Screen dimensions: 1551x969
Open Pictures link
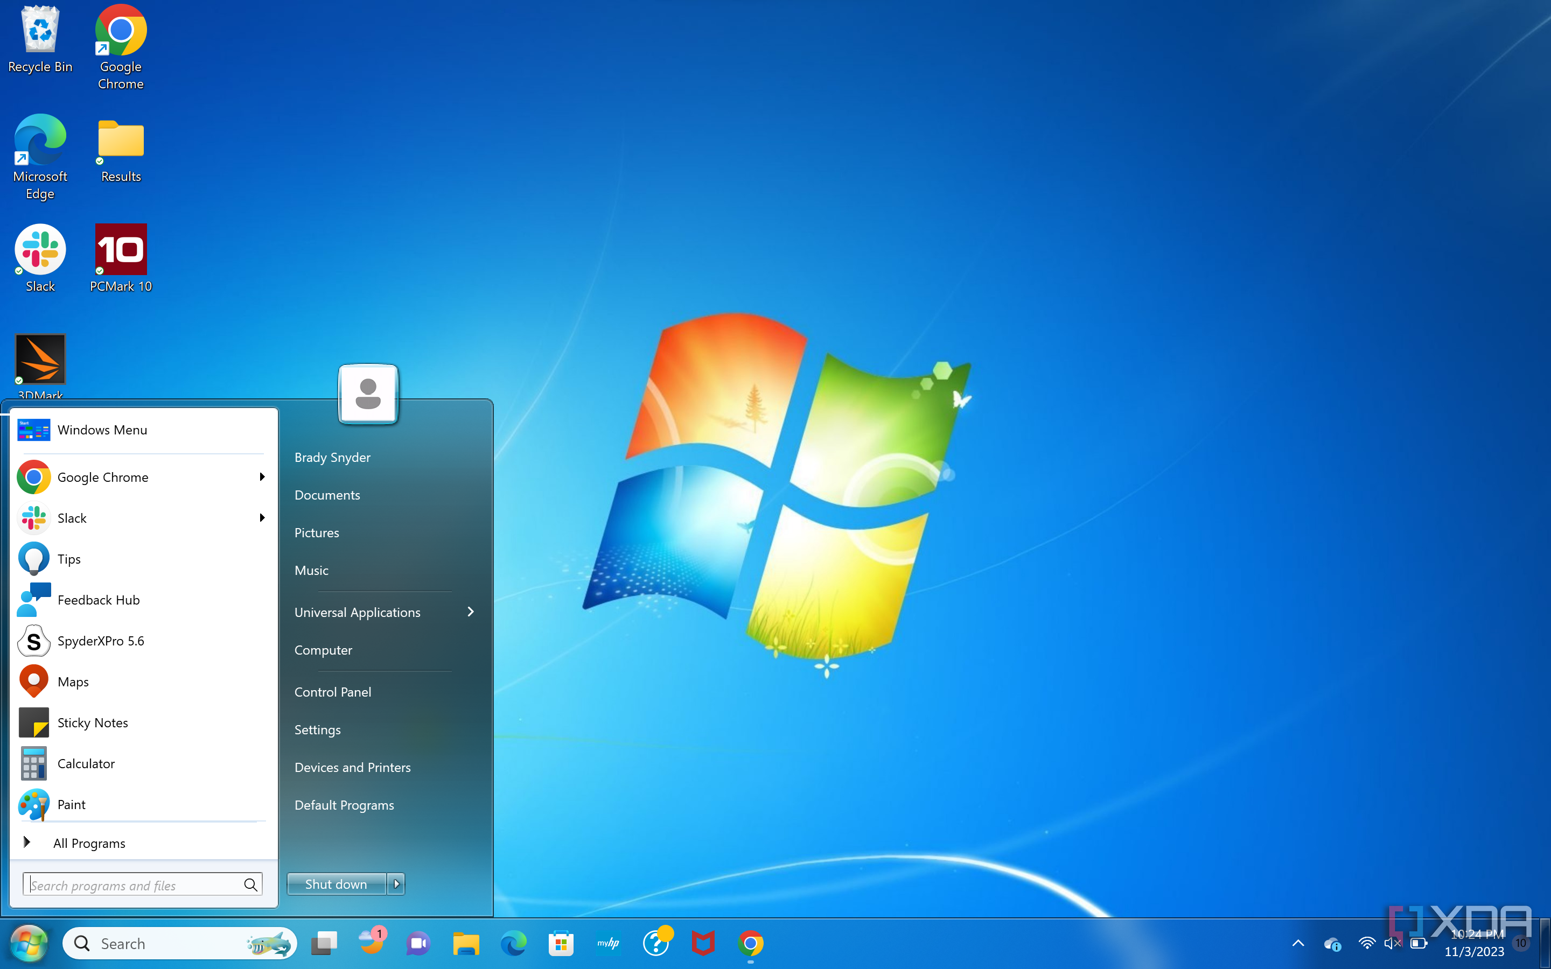point(317,533)
